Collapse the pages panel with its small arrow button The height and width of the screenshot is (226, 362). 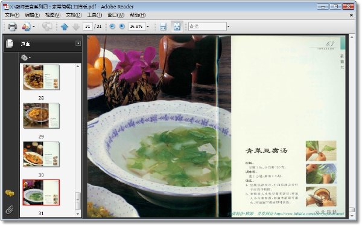(78, 44)
